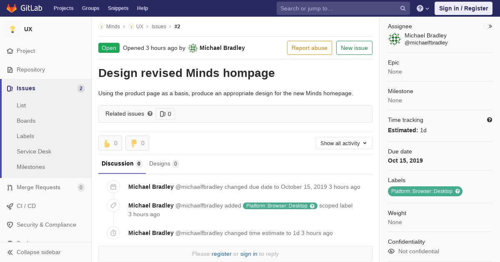Image resolution: width=500 pixels, height=262 pixels.
Task: Open the issues List sidebar item
Action: pos(21,105)
